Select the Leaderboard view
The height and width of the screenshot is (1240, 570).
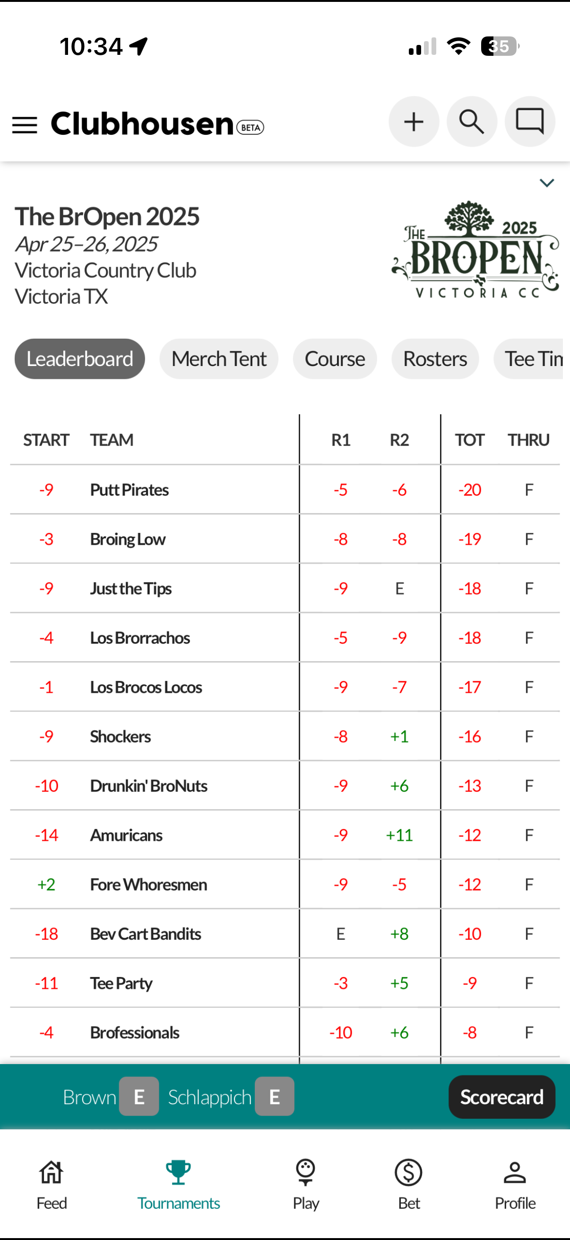coord(79,358)
